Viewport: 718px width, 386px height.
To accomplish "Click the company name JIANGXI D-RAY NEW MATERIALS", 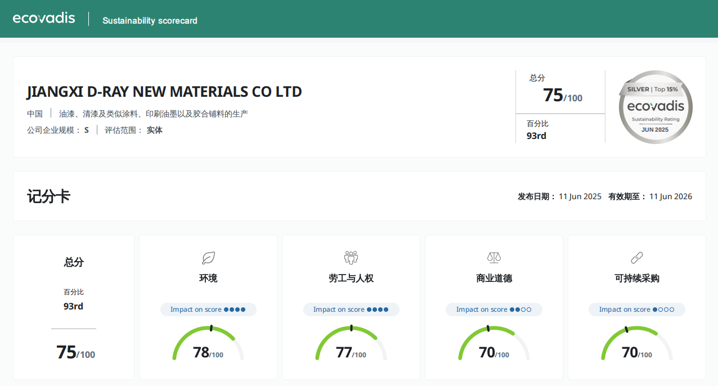I will coord(164,92).
